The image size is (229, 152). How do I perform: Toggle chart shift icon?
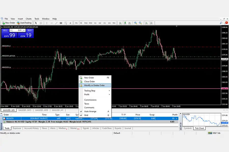coord(151,23)
